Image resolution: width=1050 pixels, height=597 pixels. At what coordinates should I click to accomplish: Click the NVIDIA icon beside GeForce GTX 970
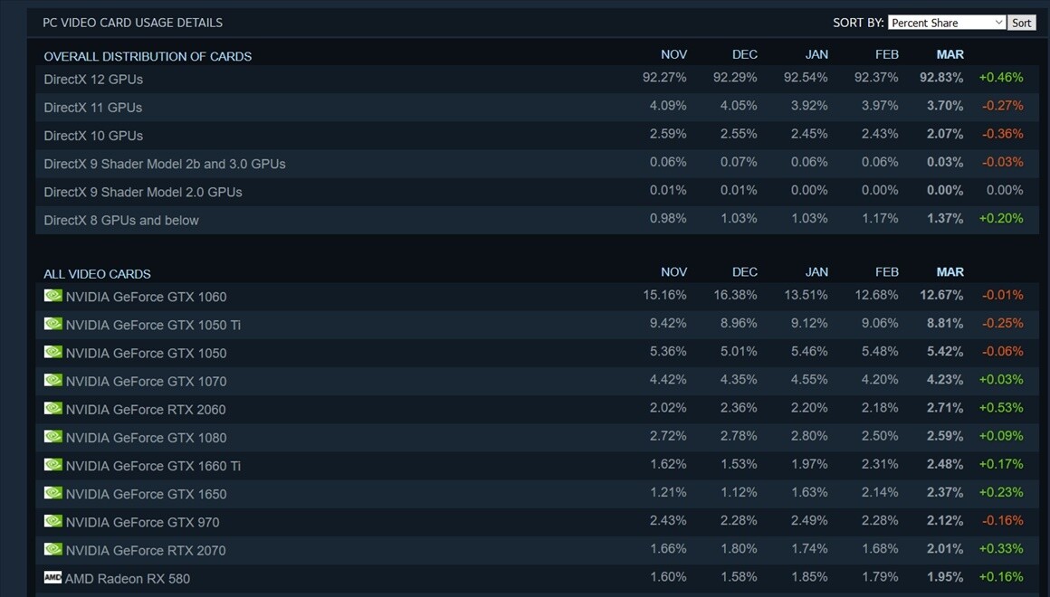52,521
